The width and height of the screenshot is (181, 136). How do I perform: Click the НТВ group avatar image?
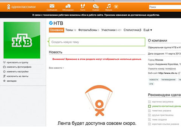click(x=22, y=40)
